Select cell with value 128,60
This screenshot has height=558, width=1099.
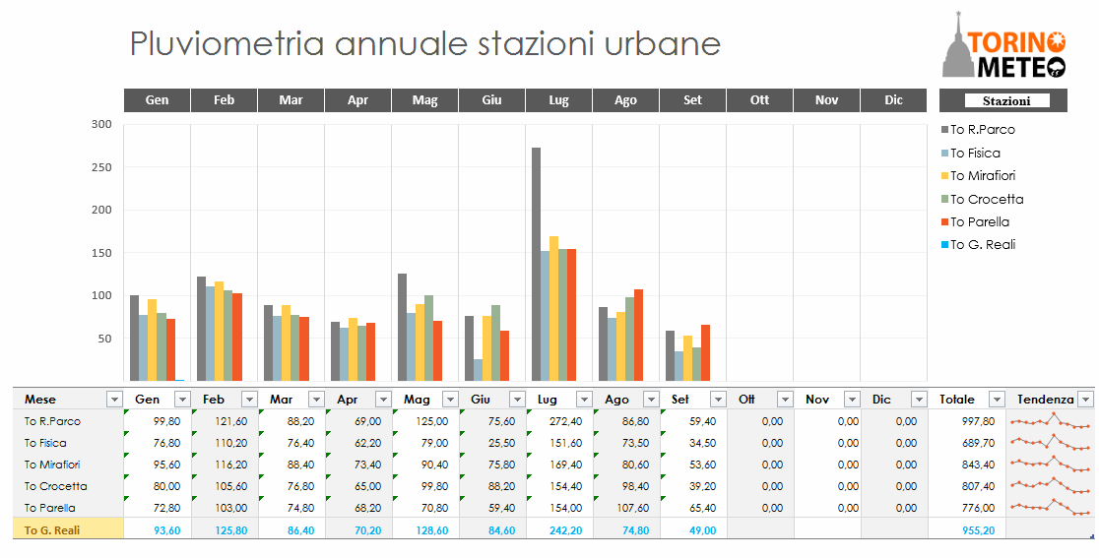pos(425,530)
